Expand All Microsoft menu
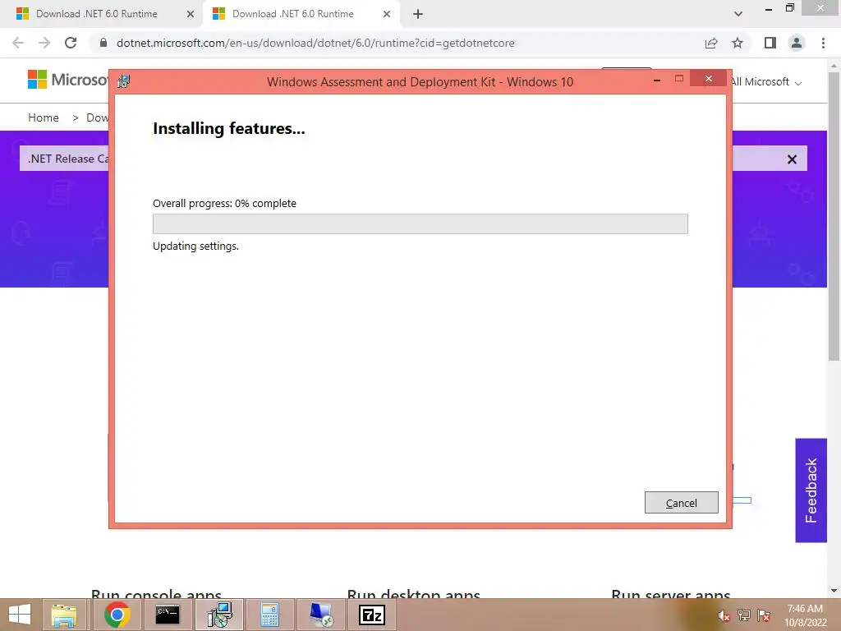841x631 pixels. click(766, 82)
